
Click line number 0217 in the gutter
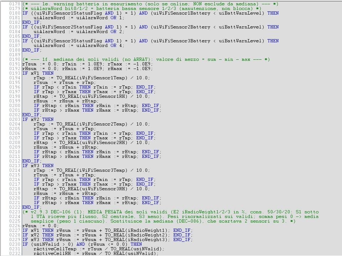point(15,184)
